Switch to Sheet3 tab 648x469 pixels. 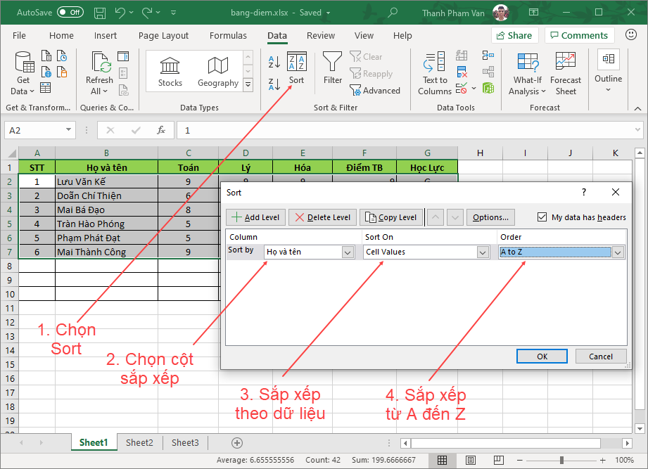coord(185,443)
